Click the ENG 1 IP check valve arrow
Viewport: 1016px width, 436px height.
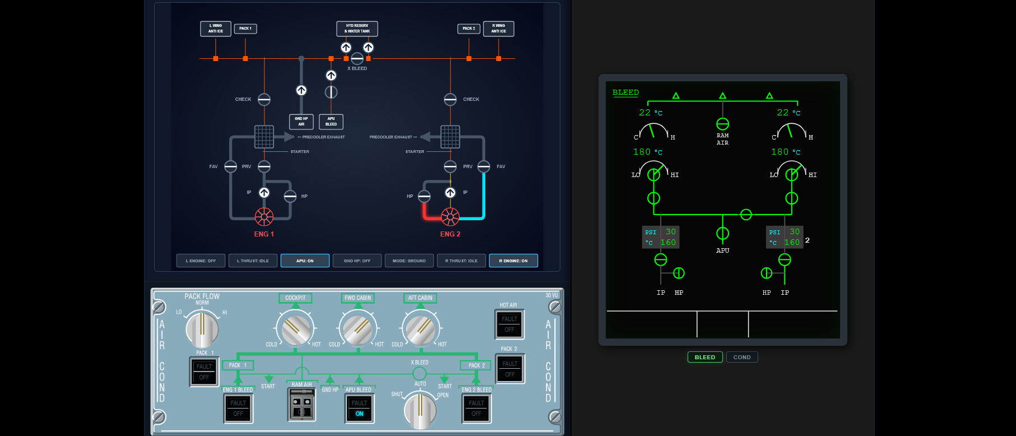click(264, 193)
